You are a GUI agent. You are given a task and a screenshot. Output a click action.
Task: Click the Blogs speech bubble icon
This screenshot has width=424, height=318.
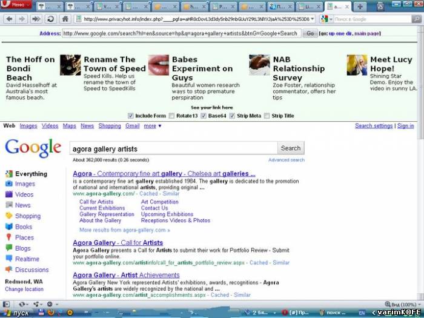9,248
